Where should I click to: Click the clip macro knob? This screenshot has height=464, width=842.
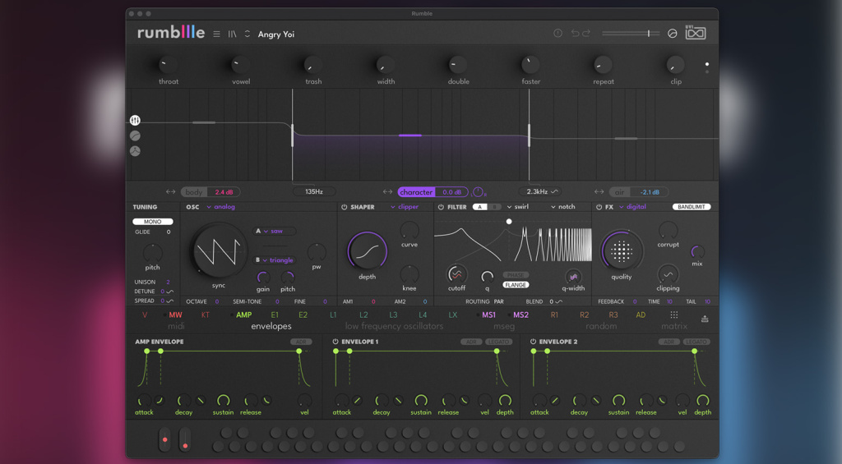[676, 64]
